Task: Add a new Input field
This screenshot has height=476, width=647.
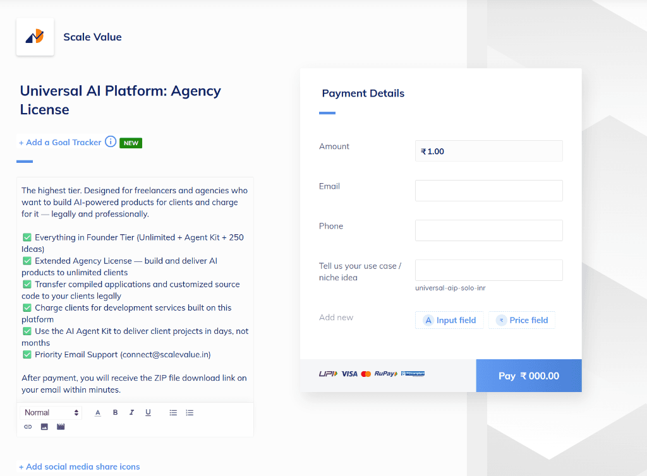Action: (449, 320)
